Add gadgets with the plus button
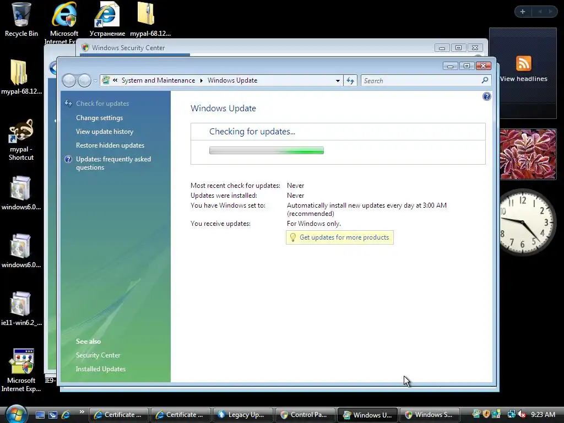The height and width of the screenshot is (423, 564). pos(523,12)
